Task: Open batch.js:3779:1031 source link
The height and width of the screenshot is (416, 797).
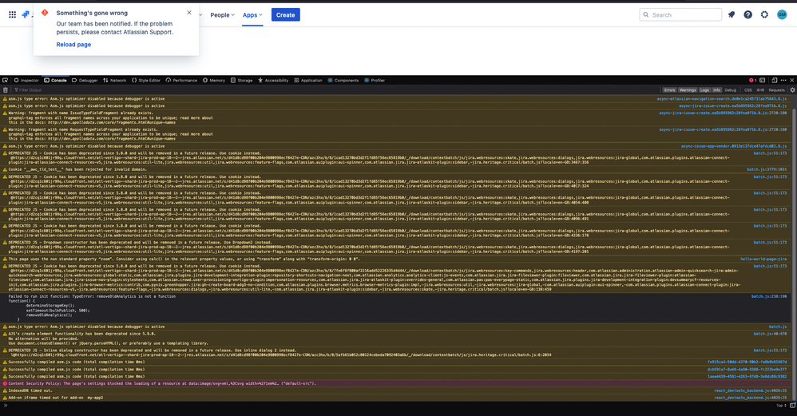Action: pos(767,169)
